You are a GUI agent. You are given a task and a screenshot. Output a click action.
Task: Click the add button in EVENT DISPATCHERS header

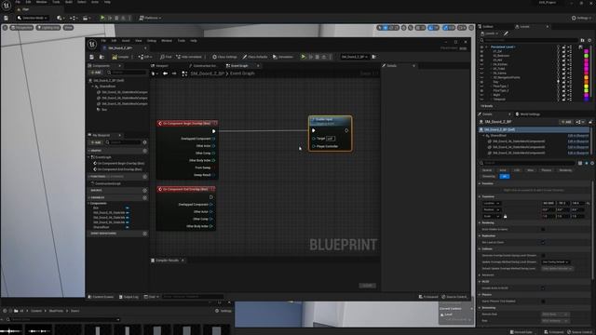click(x=145, y=234)
